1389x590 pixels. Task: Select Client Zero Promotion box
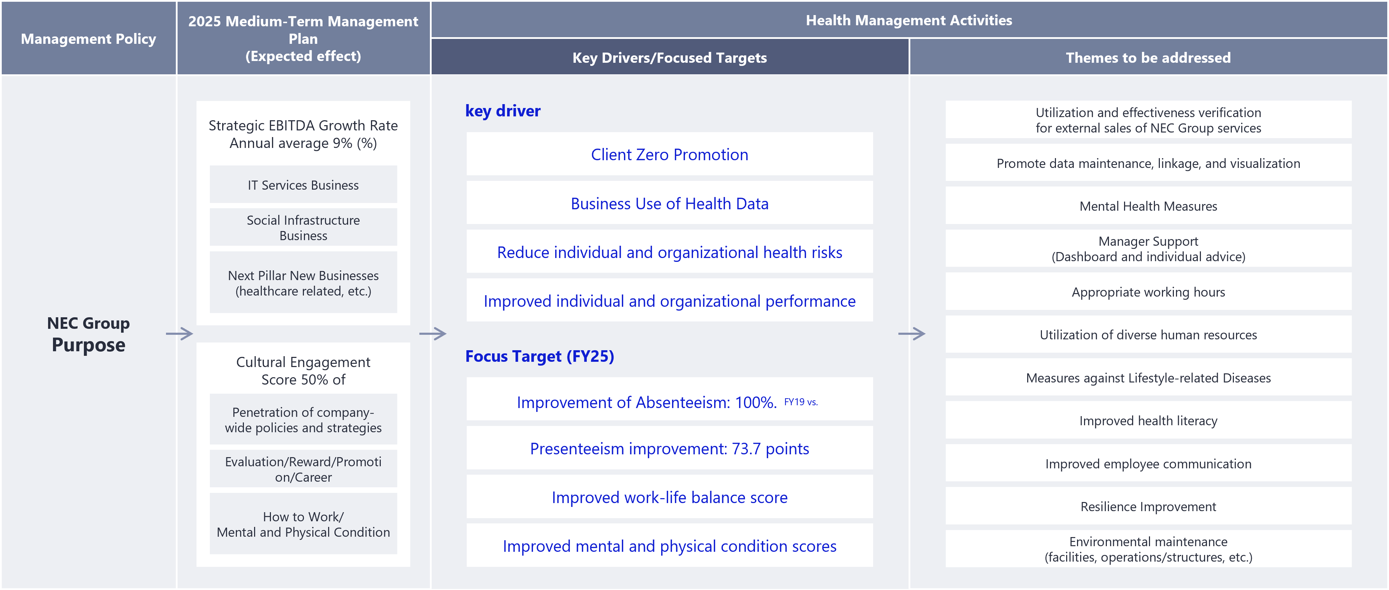click(x=669, y=155)
